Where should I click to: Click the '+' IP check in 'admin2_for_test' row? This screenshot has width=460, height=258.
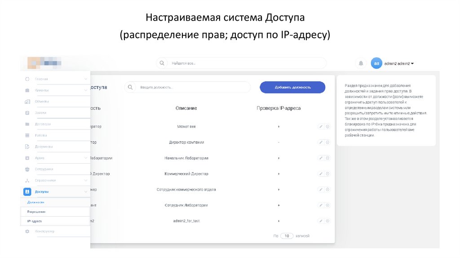coord(279,221)
